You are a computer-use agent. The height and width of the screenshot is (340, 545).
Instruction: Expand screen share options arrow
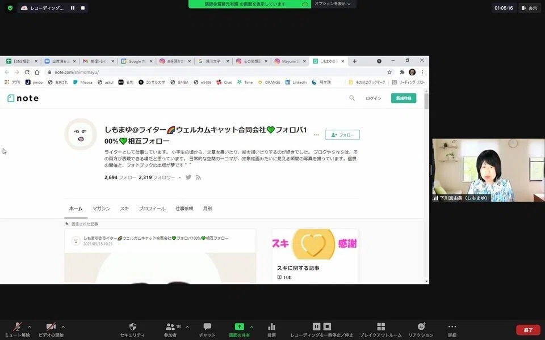point(251,327)
